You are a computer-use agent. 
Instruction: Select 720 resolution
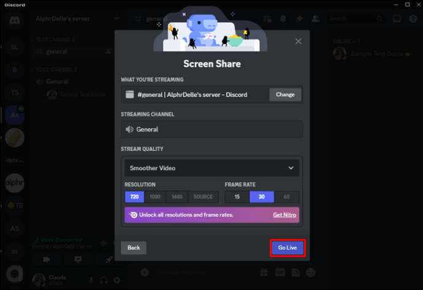(134, 197)
